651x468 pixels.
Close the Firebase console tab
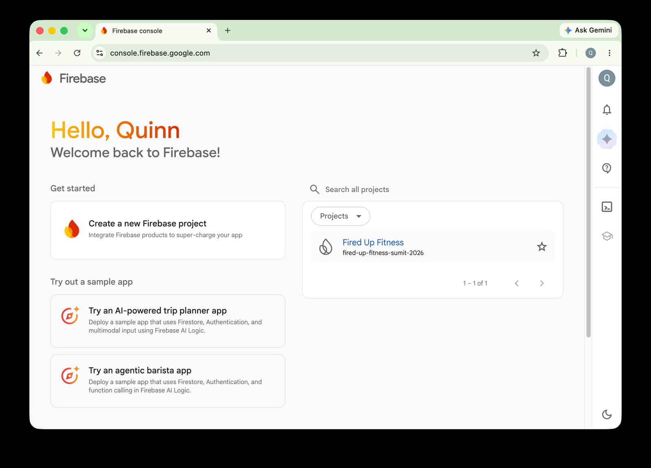click(x=209, y=31)
